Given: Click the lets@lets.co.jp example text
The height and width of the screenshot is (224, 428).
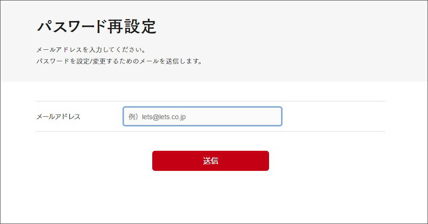Looking at the screenshot, I should pyautogui.click(x=164, y=117).
